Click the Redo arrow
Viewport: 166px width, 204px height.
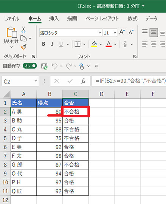click(x=69, y=66)
